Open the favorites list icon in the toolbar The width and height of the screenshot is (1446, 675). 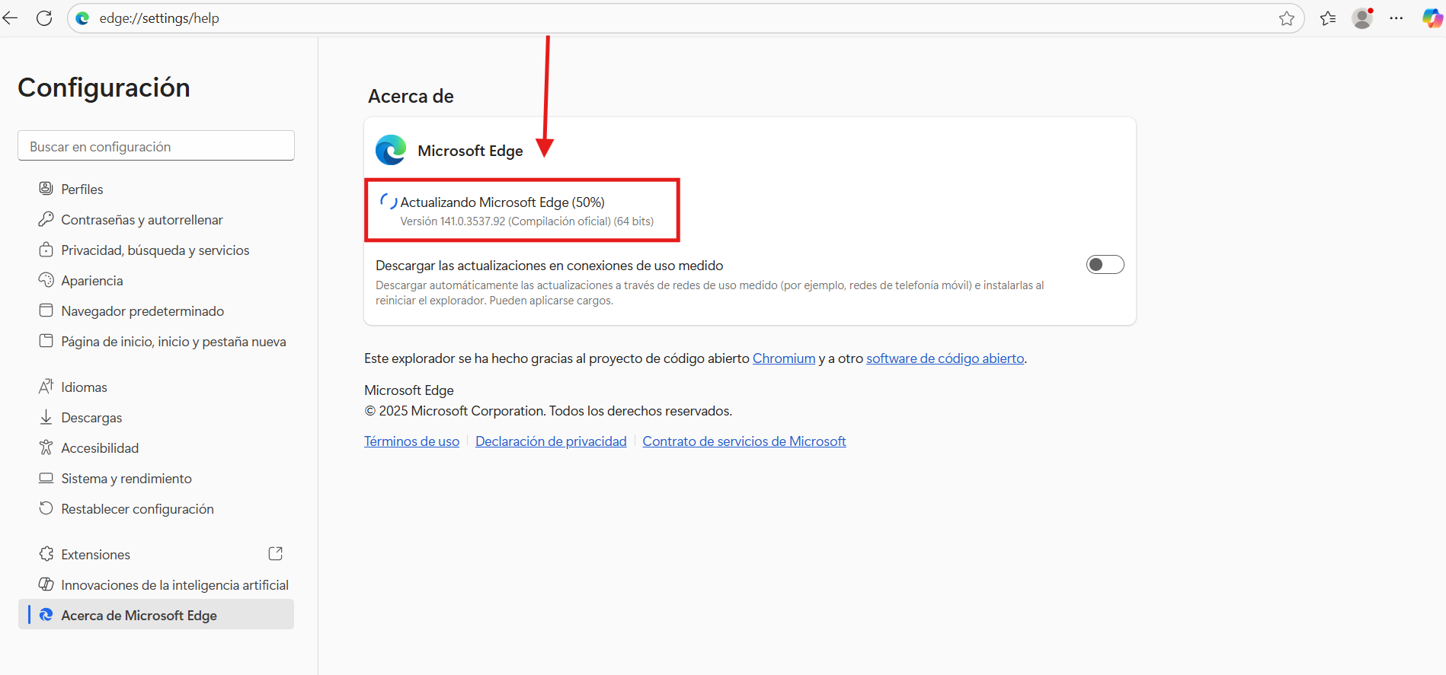click(1328, 18)
